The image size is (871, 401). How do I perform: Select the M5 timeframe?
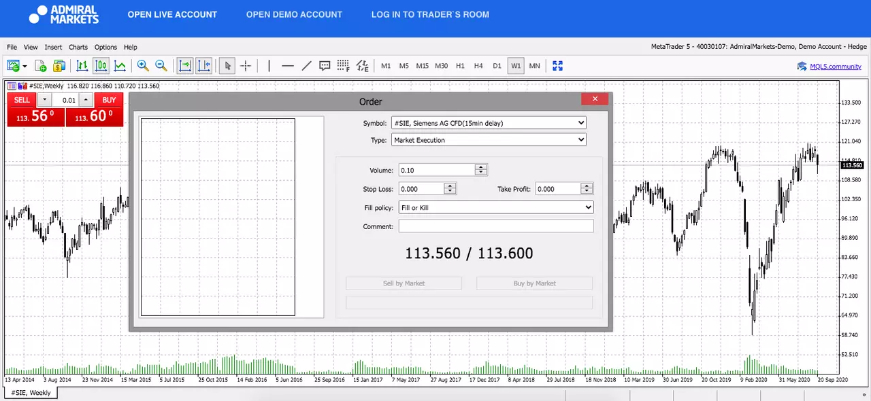[404, 66]
